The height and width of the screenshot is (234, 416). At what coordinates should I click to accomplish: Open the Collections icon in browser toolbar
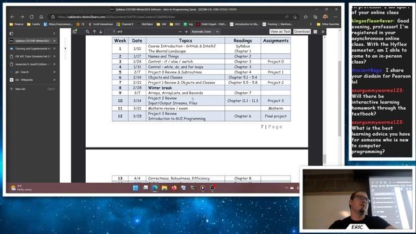[315, 17]
